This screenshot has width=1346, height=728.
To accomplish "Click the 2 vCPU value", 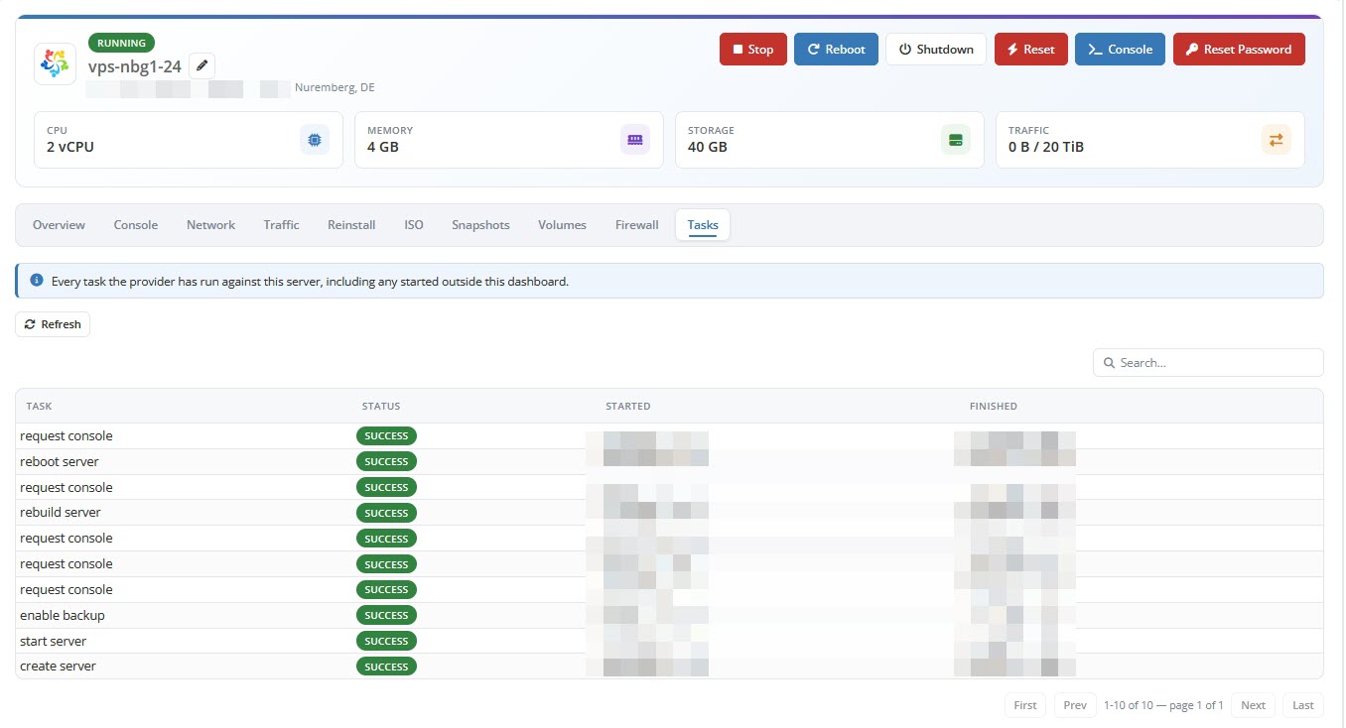I will 70,147.
